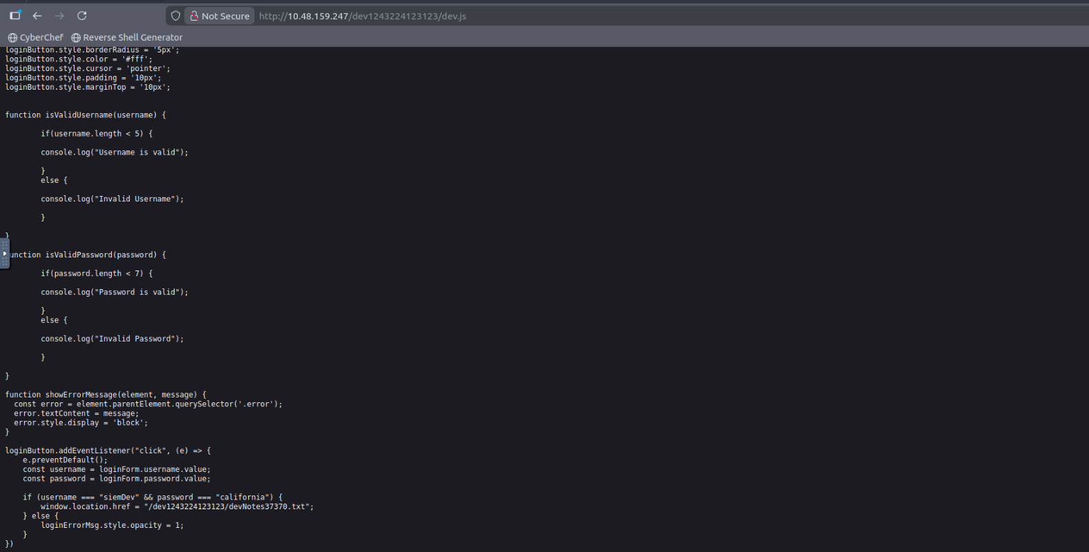Viewport: 1089px width, 552px height.
Task: Click the isValidPassword function name text
Action: point(79,255)
